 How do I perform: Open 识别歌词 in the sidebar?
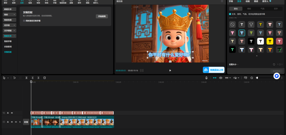coord(8,47)
